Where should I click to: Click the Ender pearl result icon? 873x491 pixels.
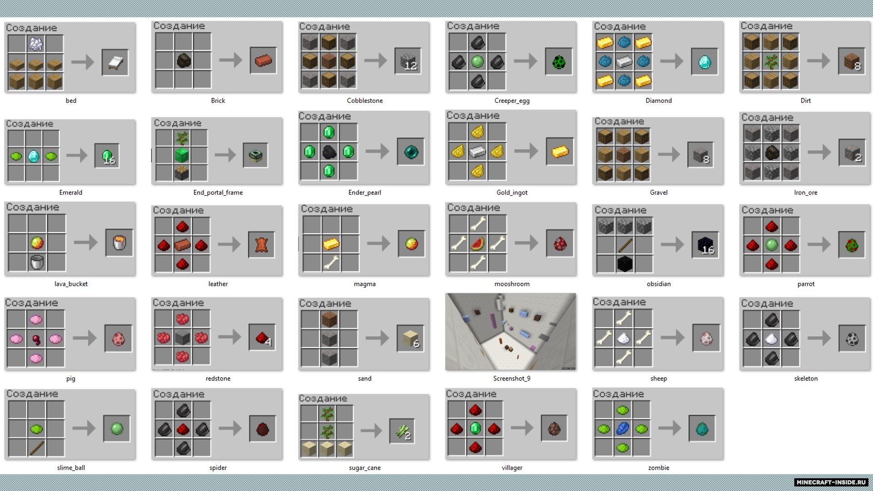pyautogui.click(x=410, y=152)
